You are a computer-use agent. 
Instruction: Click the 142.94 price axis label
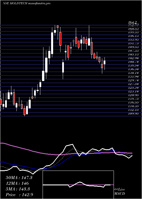coord(133,58)
